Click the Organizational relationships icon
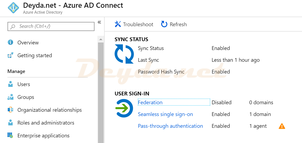The image size is (302, 143). click(10, 110)
